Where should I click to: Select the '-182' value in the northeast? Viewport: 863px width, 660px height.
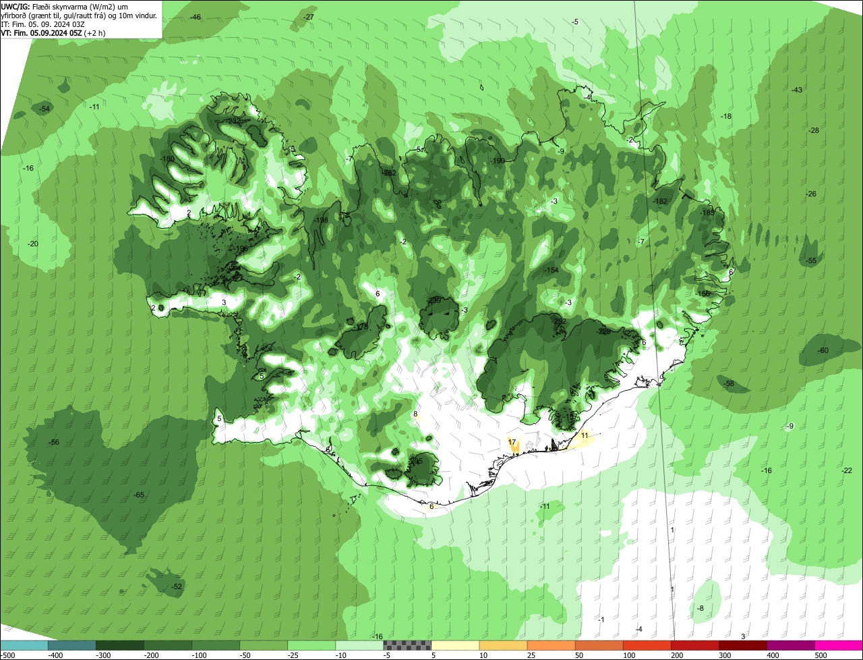point(661,201)
